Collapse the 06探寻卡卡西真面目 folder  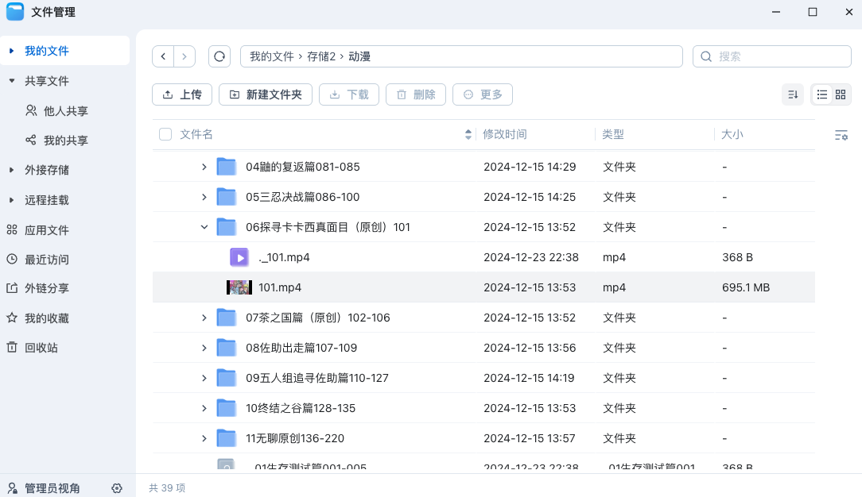coord(204,227)
